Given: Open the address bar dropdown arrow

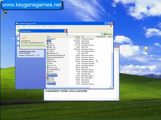Looking at the screenshot, I should [102, 34].
